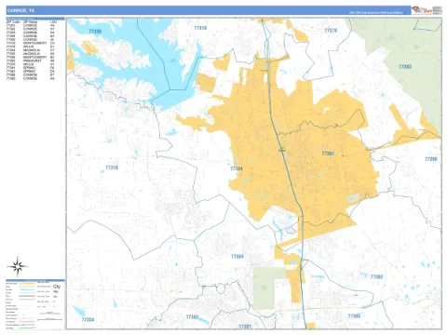447x335 pixels.
Task: Select the 77316 ZIP code label
Action: 112,167
